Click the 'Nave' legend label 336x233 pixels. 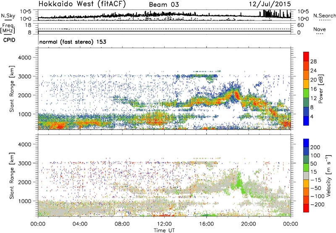[x=320, y=29]
